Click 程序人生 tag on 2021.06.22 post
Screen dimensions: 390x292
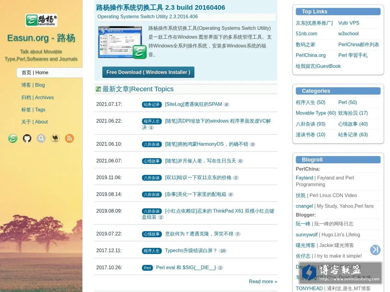(x=152, y=121)
